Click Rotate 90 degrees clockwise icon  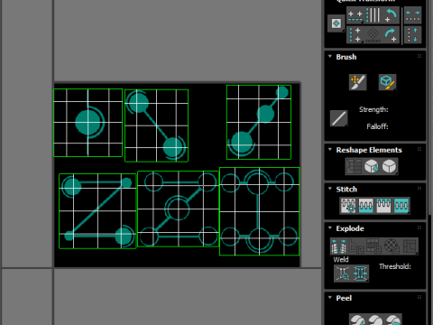pyautogui.click(x=391, y=35)
